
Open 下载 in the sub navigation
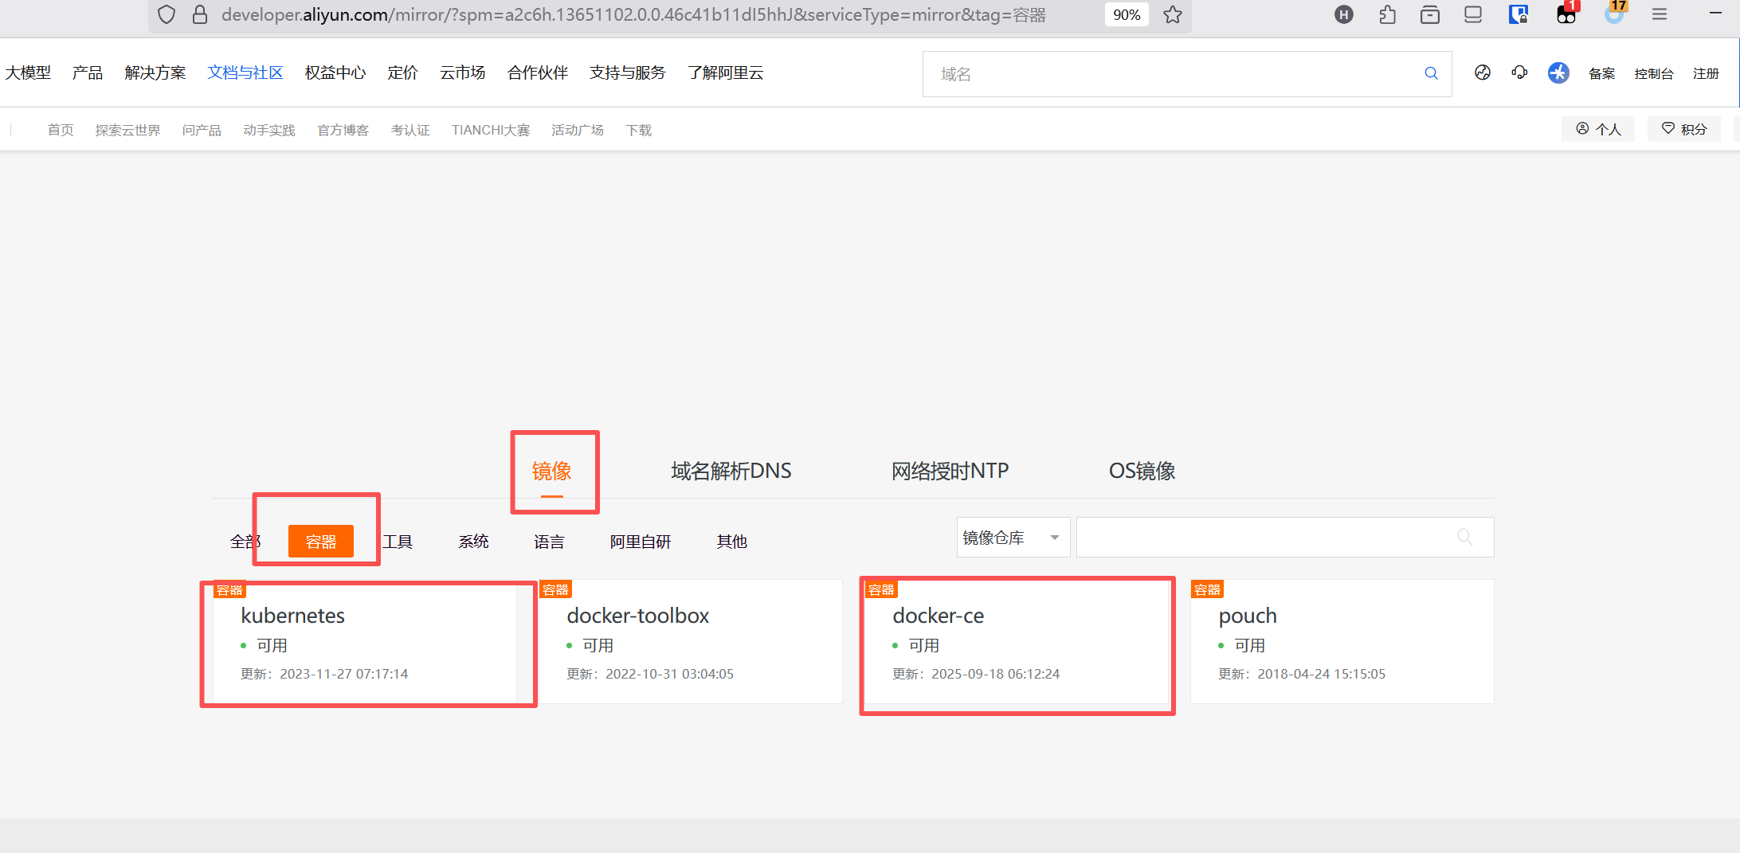639,130
